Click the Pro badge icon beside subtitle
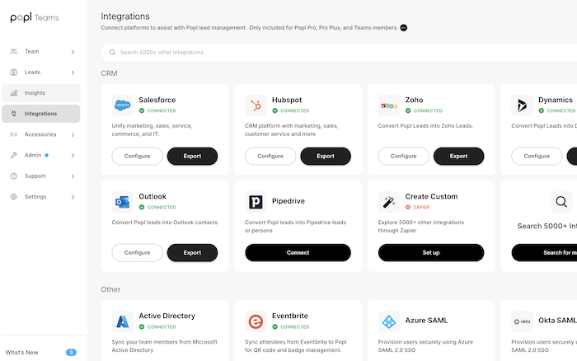 404,28
